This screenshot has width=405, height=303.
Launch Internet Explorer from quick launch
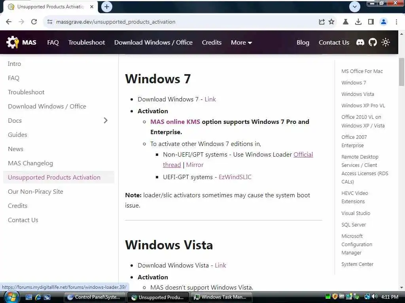(x=38, y=297)
